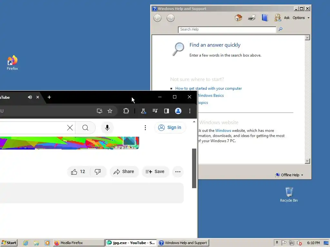Switch to Windows Help and Support taskbar button

coord(183,243)
